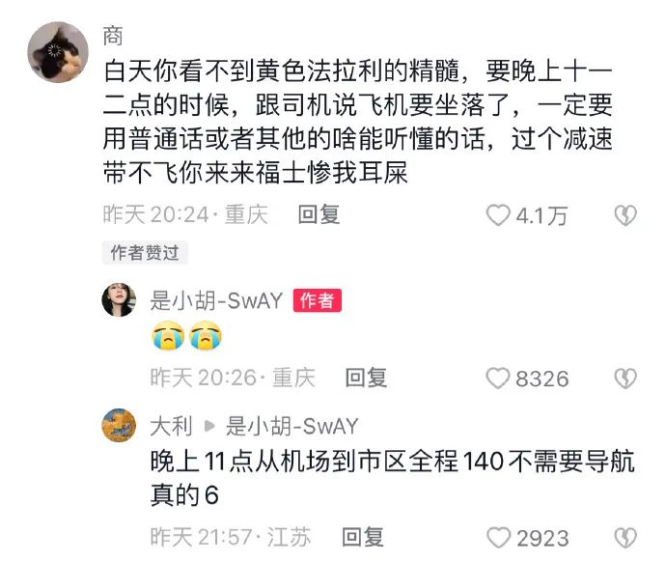This screenshot has width=666, height=562.
Task: Select 大利's reply text about 机场到市区
Action: click(x=393, y=478)
